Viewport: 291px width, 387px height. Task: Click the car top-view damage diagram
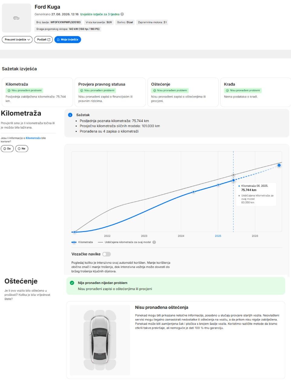tap(99, 340)
